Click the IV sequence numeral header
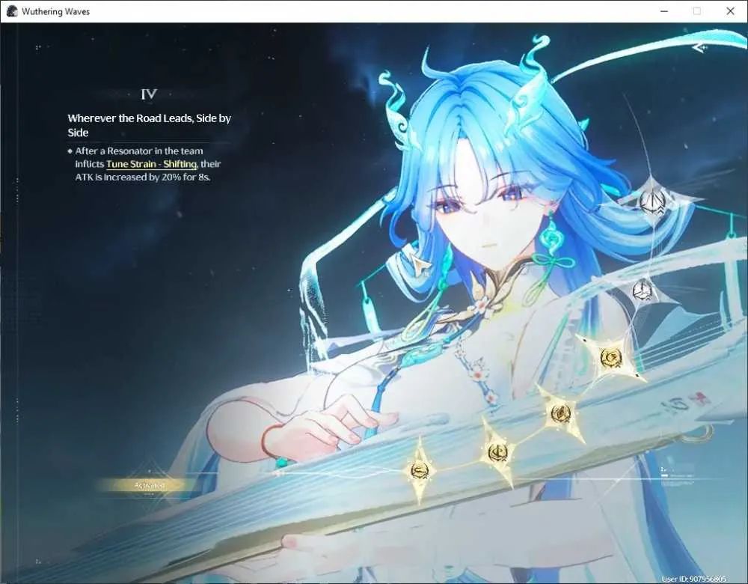Screen dimensions: 748x584 [x=149, y=94]
